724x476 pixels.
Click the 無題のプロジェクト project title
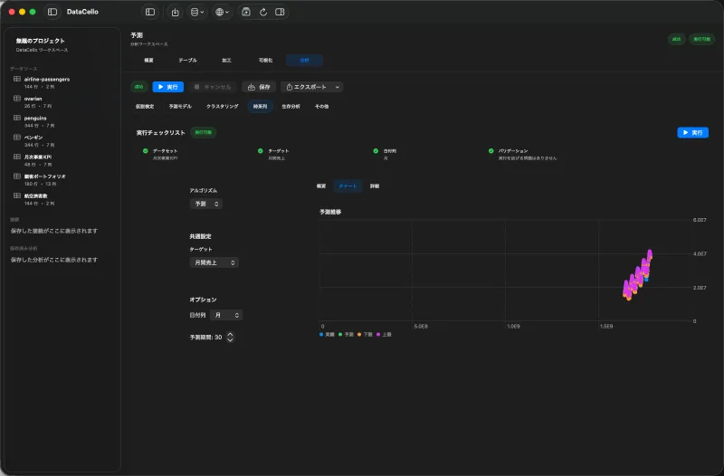click(x=40, y=41)
